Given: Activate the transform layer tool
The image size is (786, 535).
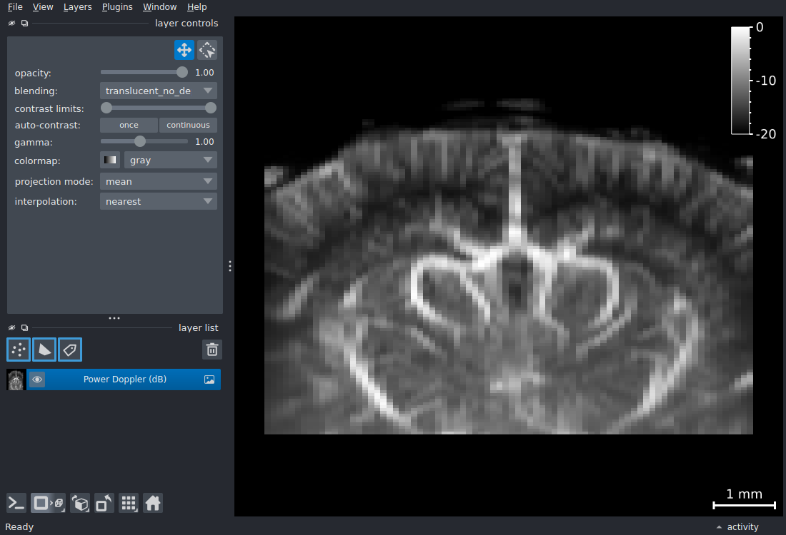Looking at the screenshot, I should tap(207, 50).
